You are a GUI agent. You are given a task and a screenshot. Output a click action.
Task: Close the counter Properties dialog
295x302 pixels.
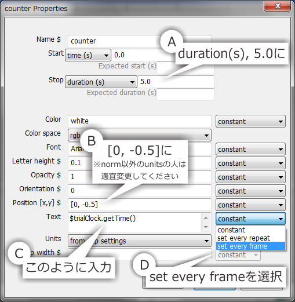pos(278,6)
